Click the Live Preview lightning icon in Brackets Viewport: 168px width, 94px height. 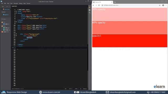90,7
